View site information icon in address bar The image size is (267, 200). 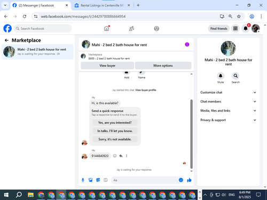click(36, 17)
